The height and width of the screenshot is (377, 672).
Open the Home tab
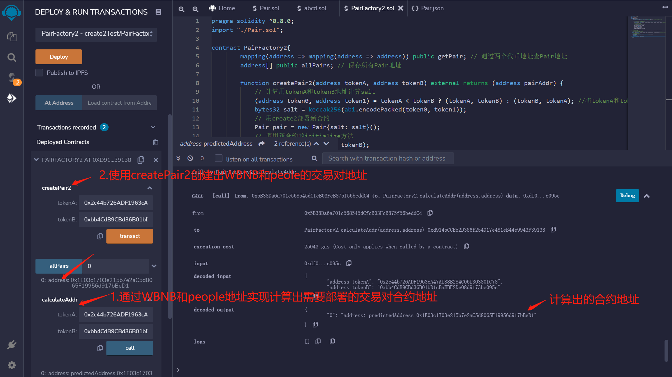(x=222, y=8)
